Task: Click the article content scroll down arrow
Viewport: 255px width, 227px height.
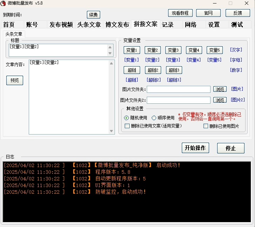Action: [x=111, y=131]
